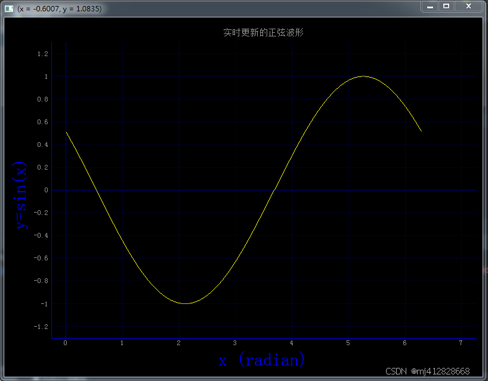Click y-axis tick label -0.2

coord(41,213)
